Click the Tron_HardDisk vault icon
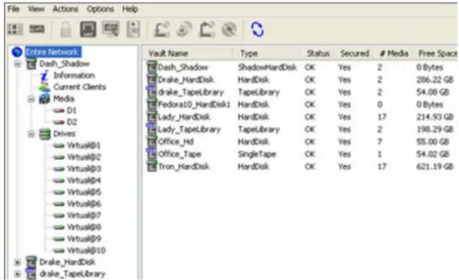The image size is (459, 280). [x=151, y=167]
